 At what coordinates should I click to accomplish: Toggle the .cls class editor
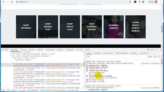155,56
